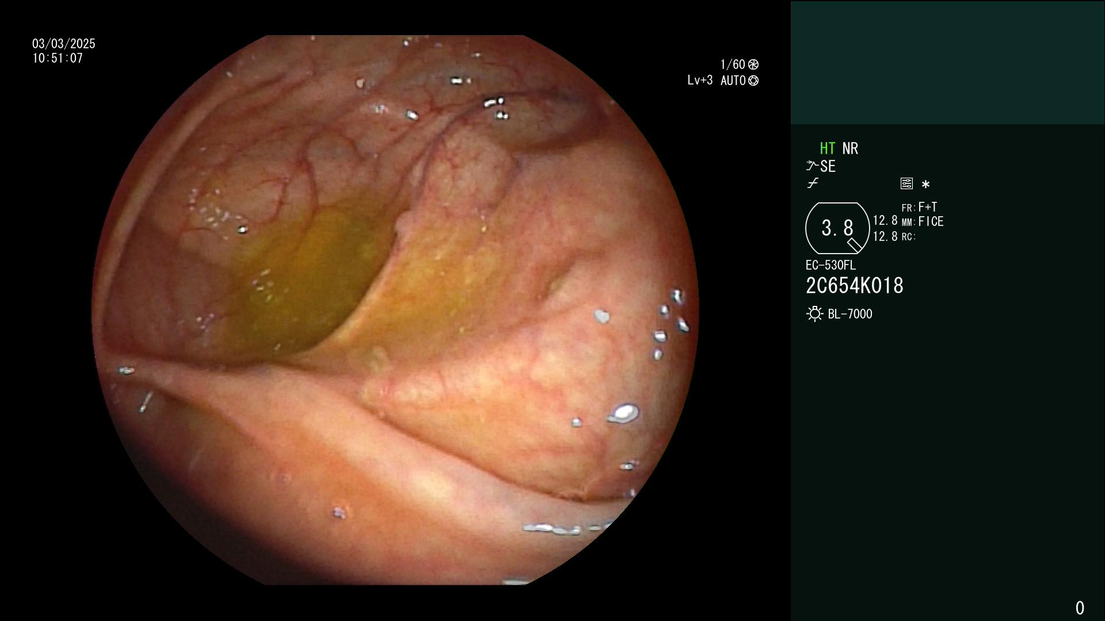
Task: Click the 0 counter at bottom right
Action: coord(1080,608)
